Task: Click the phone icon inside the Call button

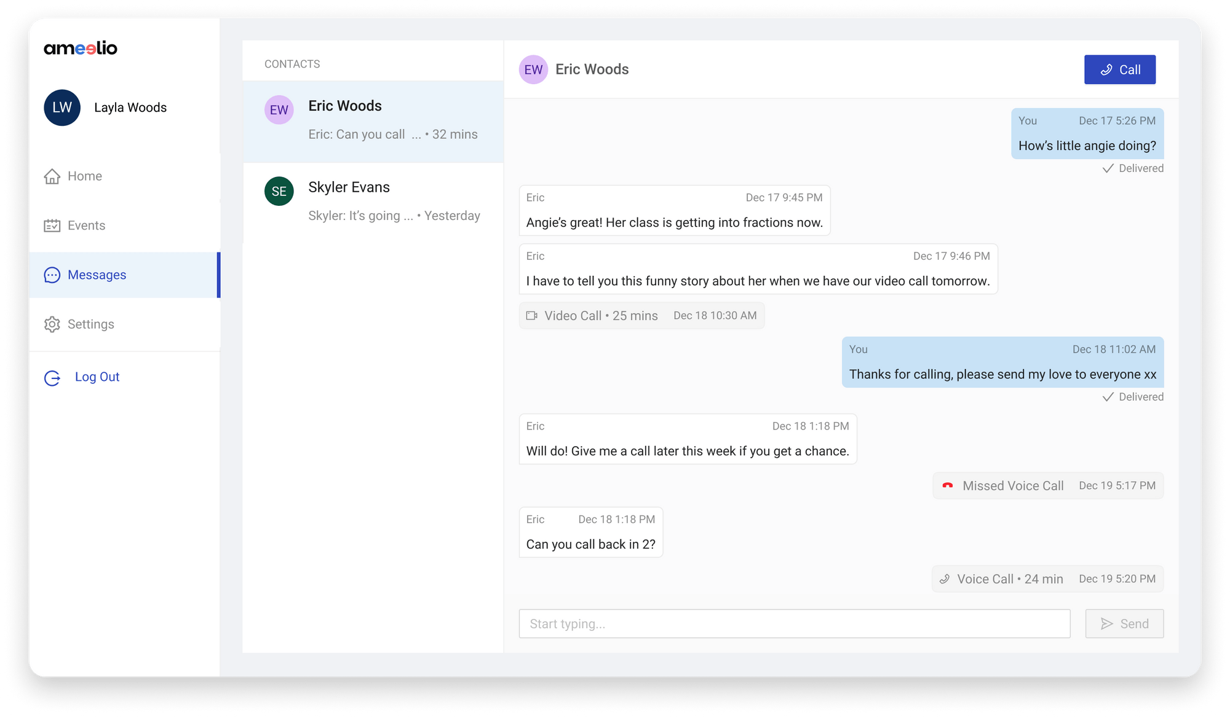Action: tap(1106, 69)
